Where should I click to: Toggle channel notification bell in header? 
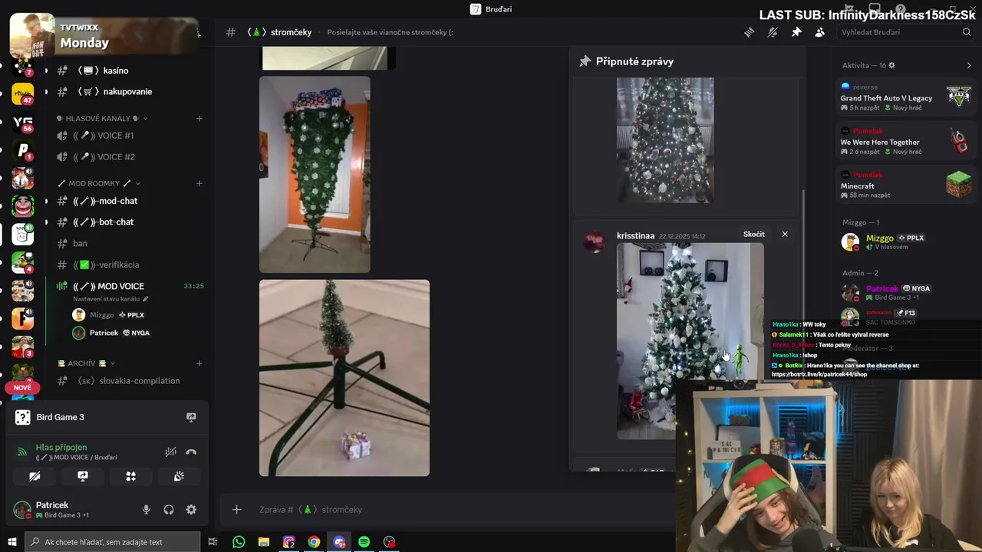(x=773, y=32)
